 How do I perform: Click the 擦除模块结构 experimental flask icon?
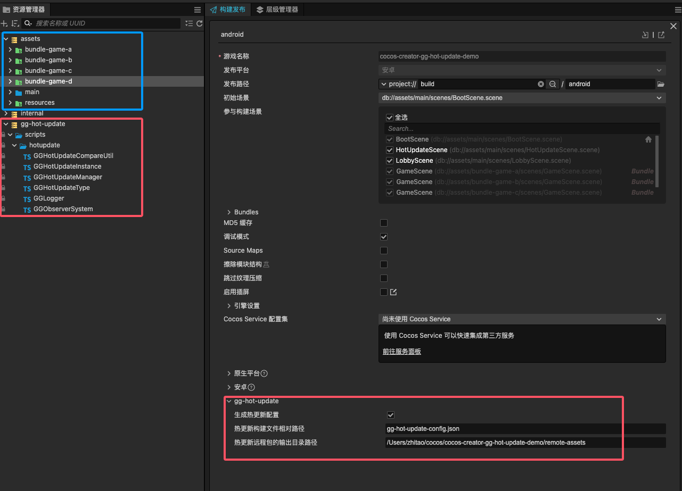pos(267,264)
